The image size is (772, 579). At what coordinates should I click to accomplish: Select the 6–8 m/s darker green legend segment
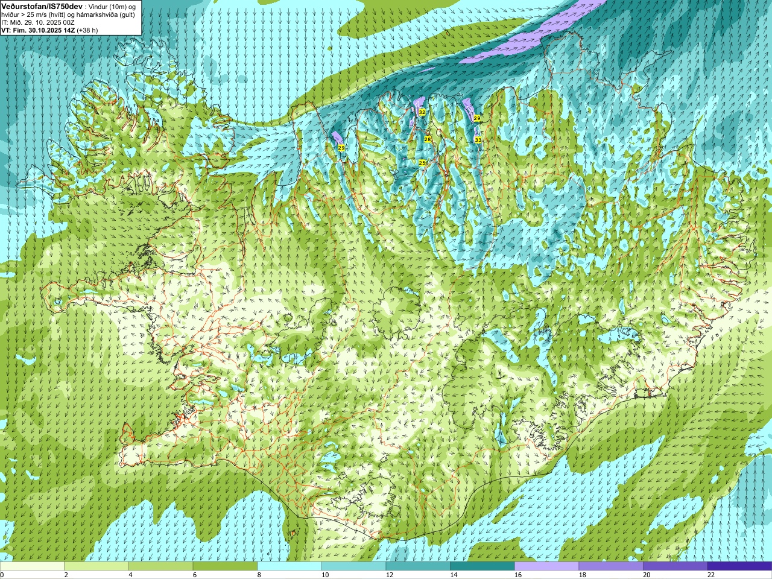tap(225, 566)
